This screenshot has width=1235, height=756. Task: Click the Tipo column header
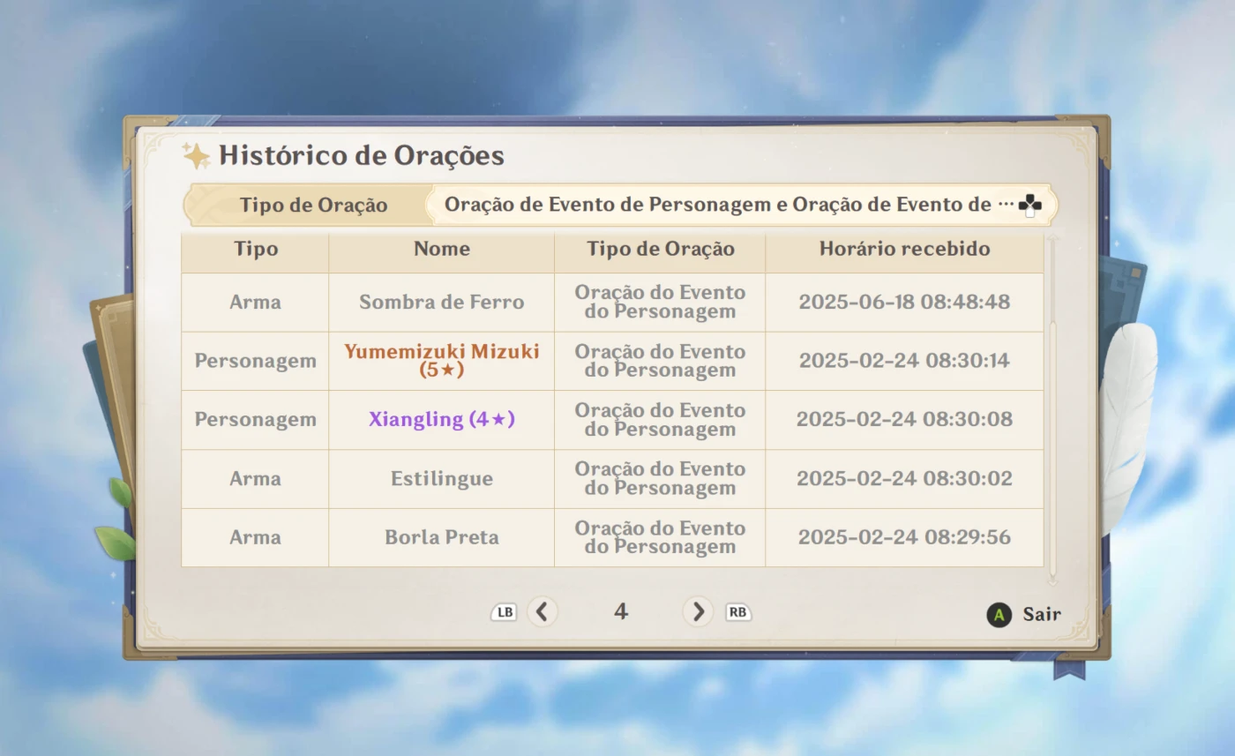coord(256,249)
